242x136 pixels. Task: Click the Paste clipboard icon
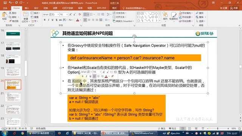click(5, 15)
